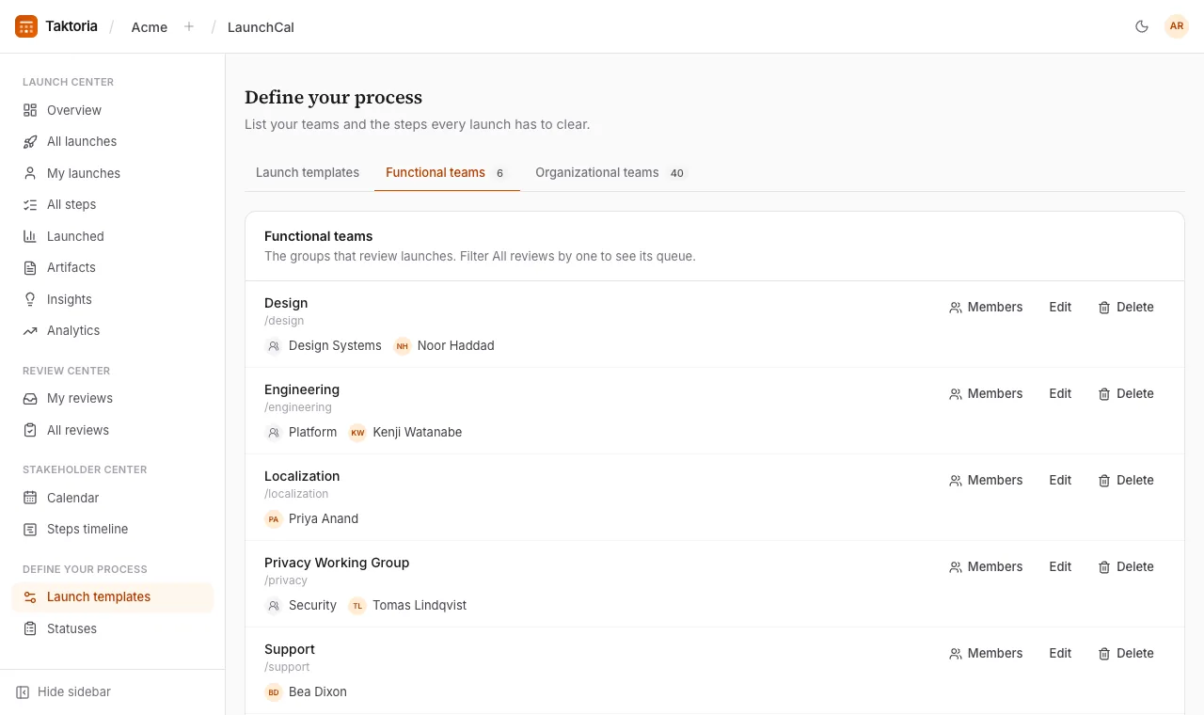Delete the Design team
The image size is (1204, 715).
click(x=1126, y=307)
